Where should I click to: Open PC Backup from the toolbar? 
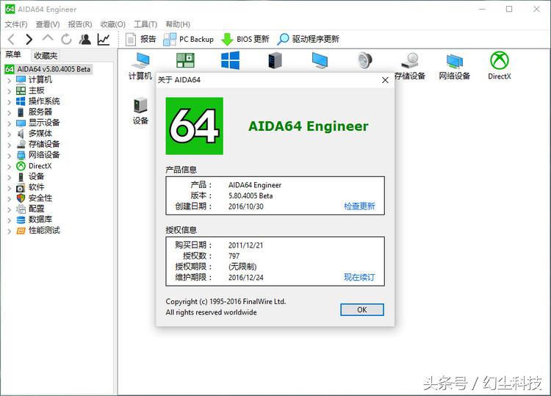188,40
